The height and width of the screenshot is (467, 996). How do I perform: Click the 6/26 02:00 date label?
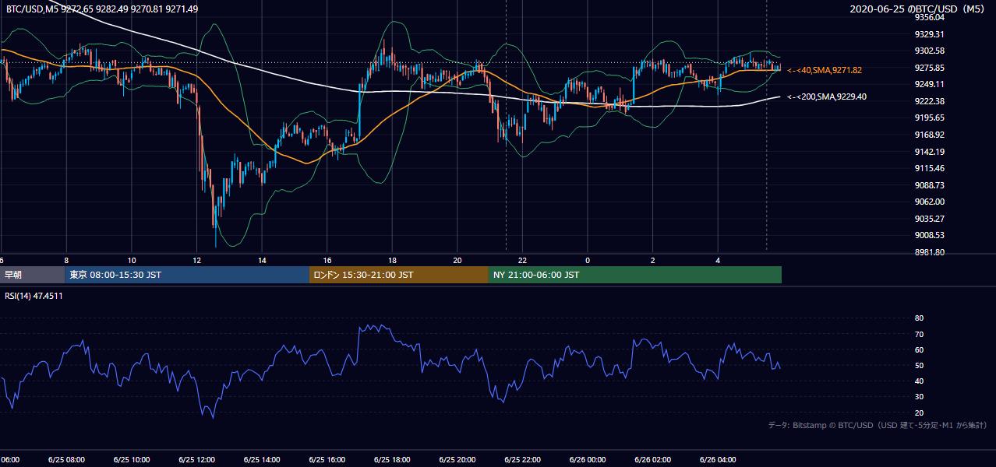pyautogui.click(x=652, y=460)
